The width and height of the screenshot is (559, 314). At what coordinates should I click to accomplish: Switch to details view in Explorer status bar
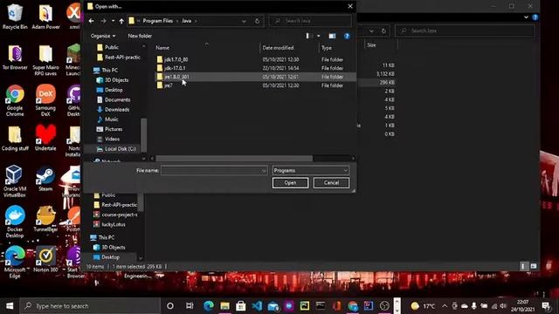523,266
